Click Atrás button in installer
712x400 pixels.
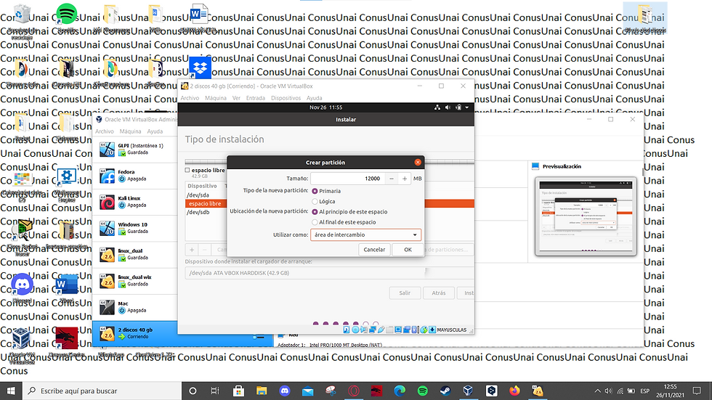point(439,293)
